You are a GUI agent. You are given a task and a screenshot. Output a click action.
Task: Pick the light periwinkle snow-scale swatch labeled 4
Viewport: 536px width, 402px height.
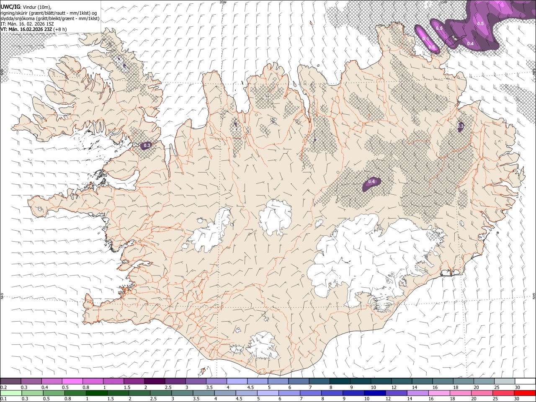pyautogui.click(x=237, y=381)
